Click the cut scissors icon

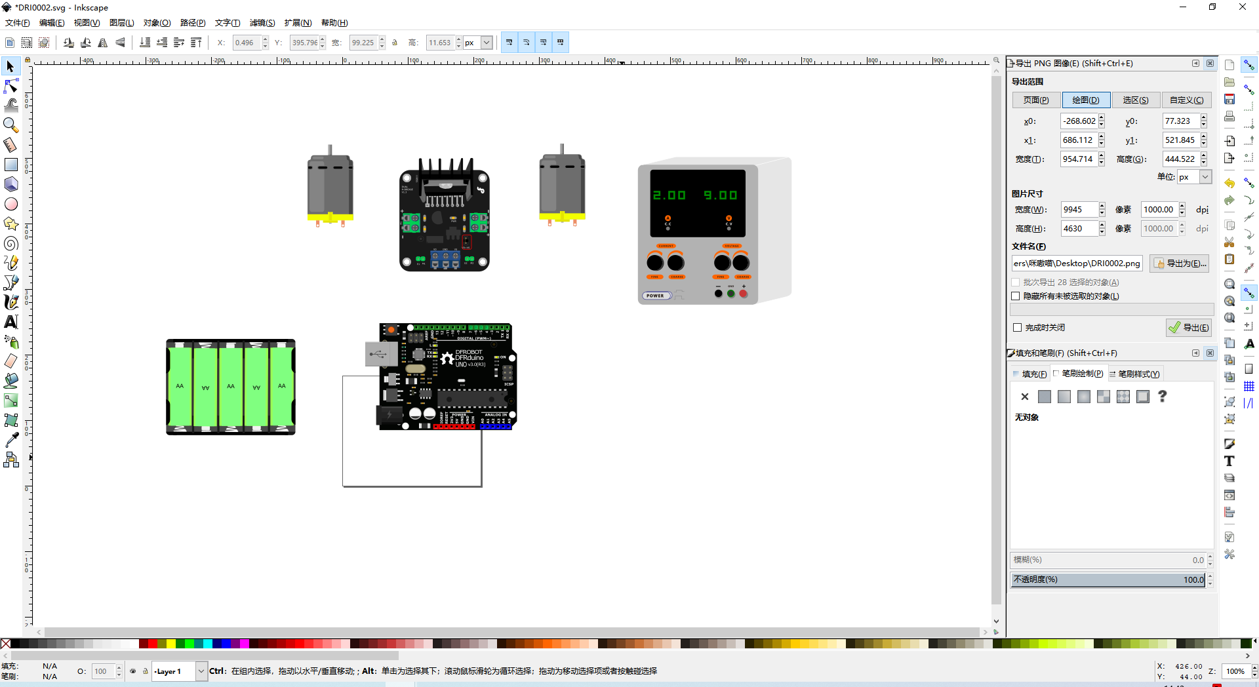click(1229, 242)
